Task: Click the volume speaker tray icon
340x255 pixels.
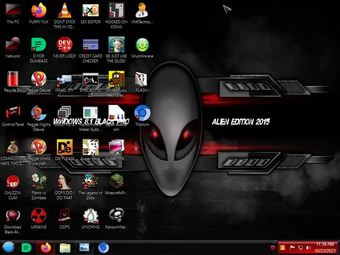Action: 308,247
